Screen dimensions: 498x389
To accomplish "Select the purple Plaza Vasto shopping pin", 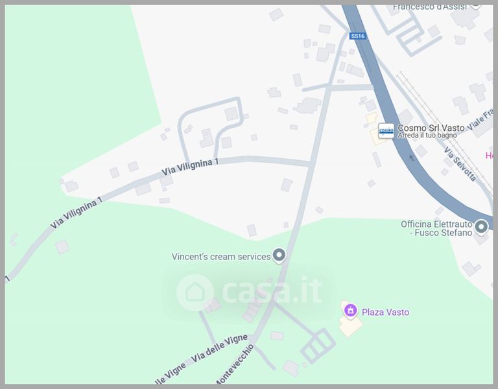I will [350, 311].
